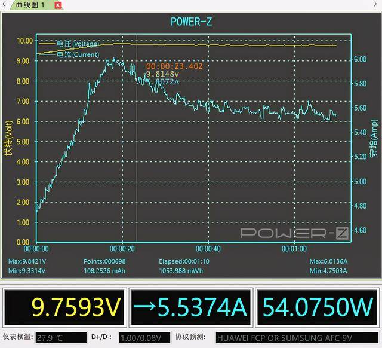The height and width of the screenshot is (348, 382).
Task: Click the 9.8148V cursor readout
Action: click(162, 74)
